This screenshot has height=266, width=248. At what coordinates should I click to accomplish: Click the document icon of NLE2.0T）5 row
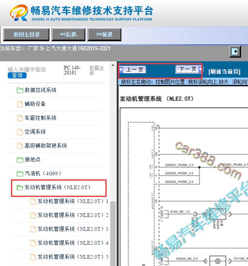(33, 257)
